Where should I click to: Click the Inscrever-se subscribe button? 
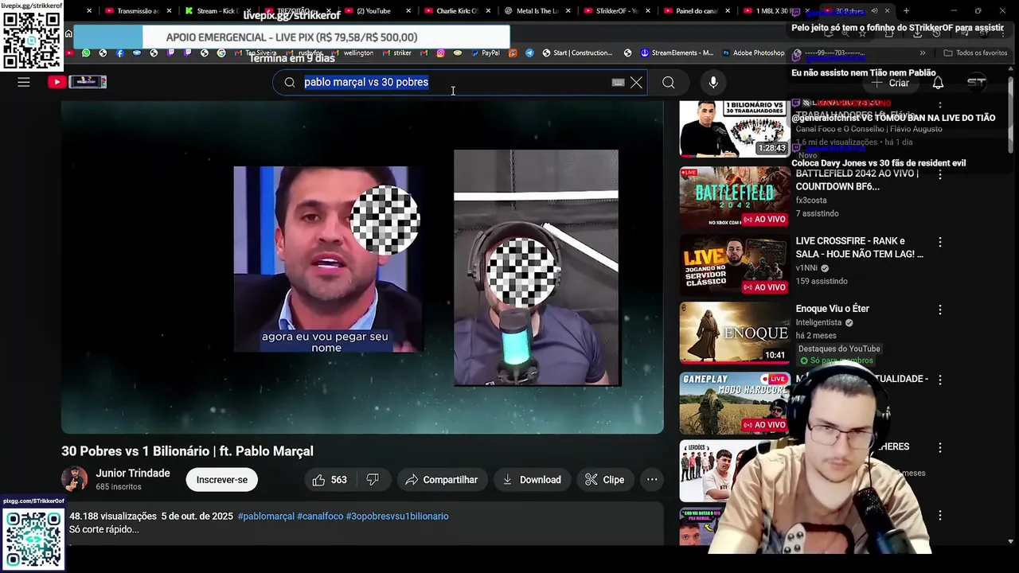click(221, 480)
